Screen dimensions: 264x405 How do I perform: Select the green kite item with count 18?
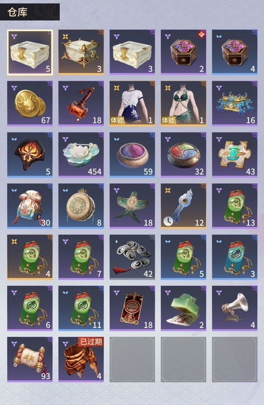click(132, 206)
